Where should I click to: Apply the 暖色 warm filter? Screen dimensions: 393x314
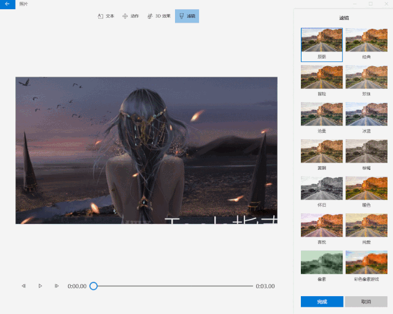click(366, 192)
